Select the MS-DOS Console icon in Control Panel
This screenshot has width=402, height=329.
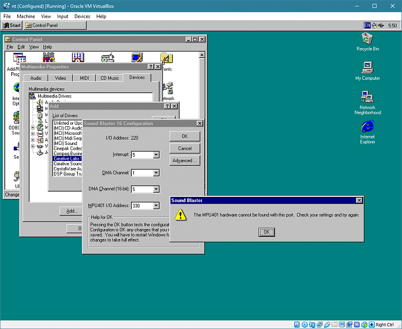point(49,58)
